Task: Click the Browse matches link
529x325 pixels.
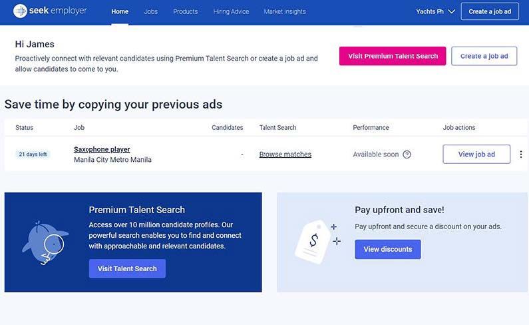Action: 285,155
